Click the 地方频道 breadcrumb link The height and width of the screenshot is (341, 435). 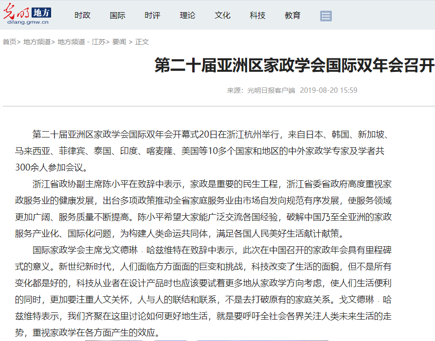coord(37,42)
